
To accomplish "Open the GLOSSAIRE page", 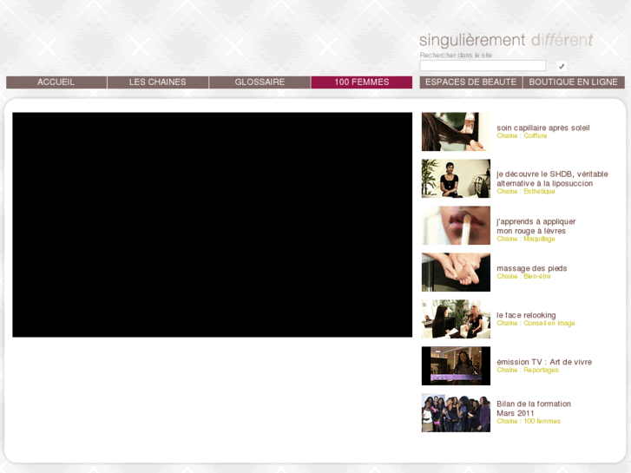I will point(260,82).
